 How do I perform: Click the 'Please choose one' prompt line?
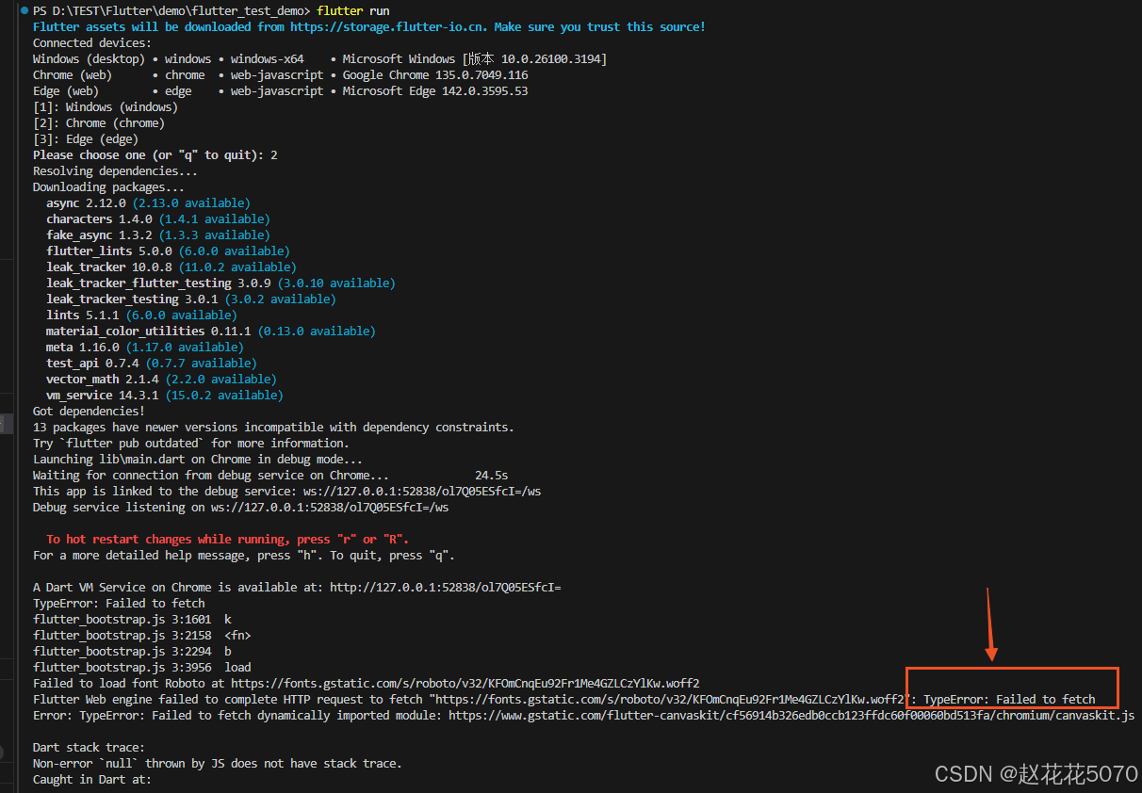click(155, 154)
